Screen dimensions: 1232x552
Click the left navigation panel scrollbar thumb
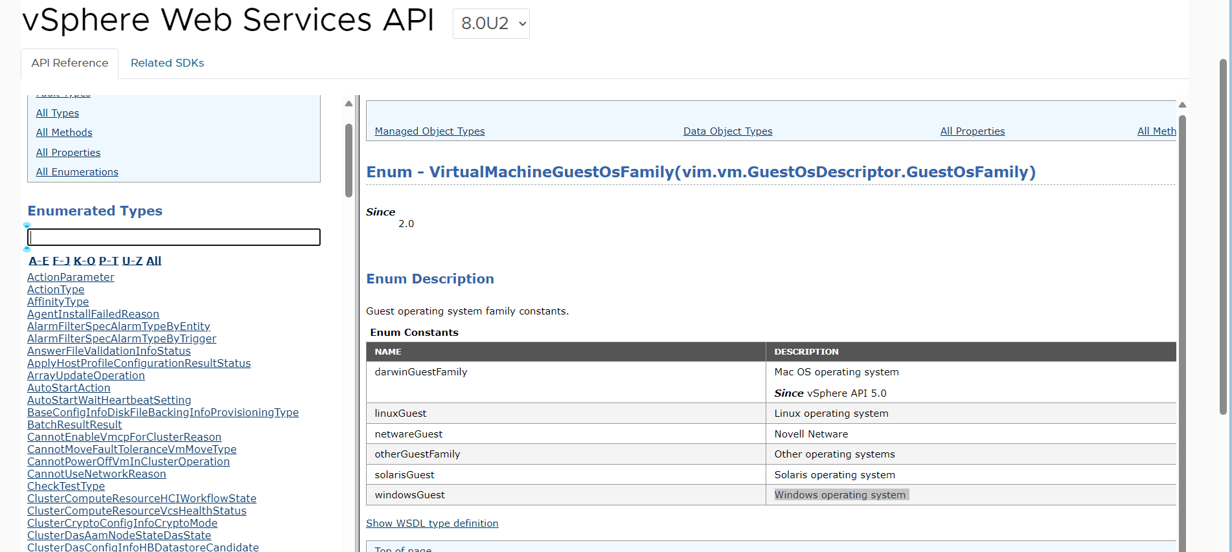click(348, 160)
